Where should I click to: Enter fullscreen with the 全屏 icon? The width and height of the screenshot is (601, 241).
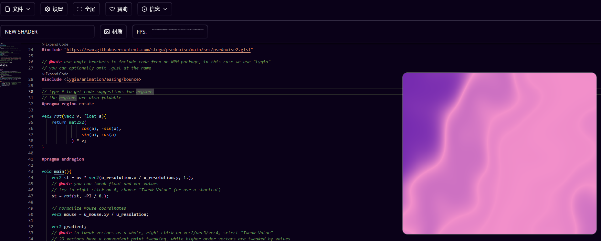(80, 9)
